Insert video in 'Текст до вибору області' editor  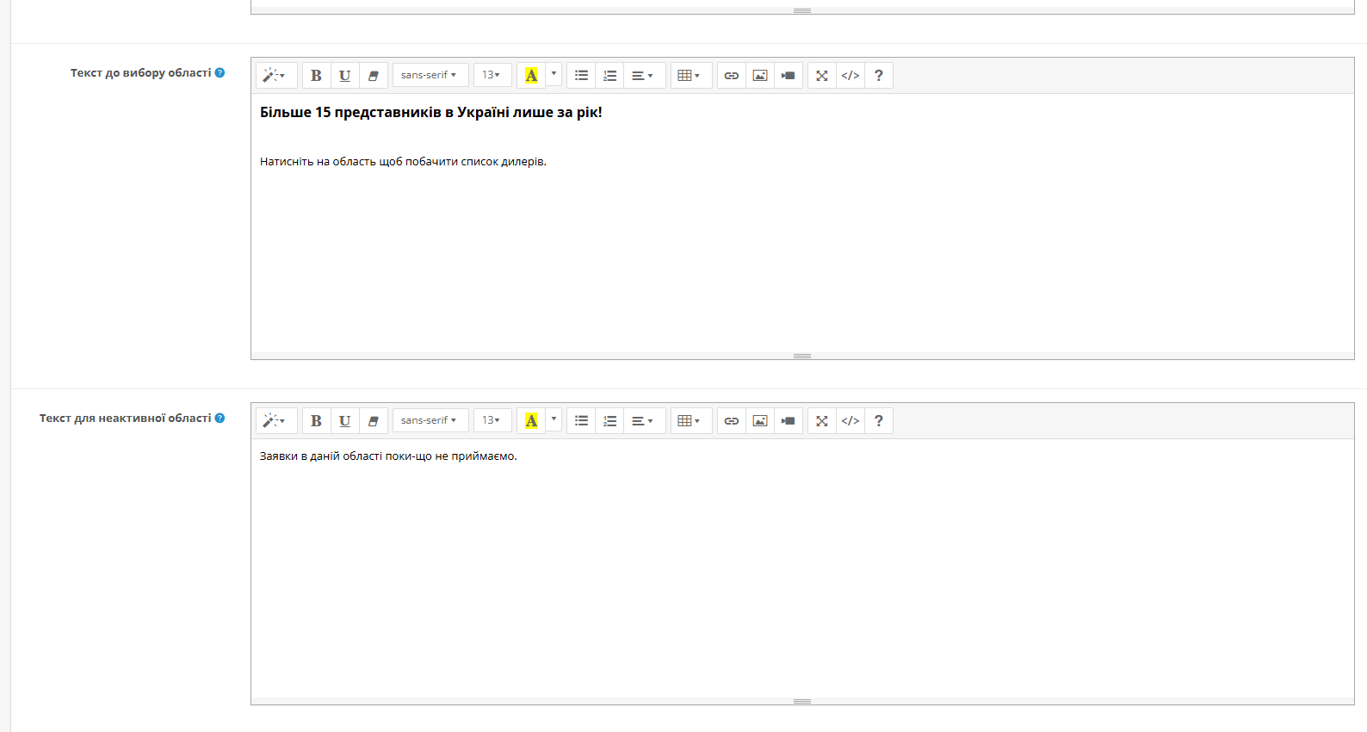789,76
